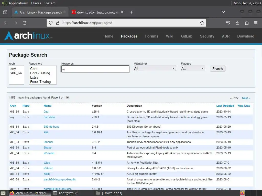The image size is (262, 196).
Task: Open the 0ad package link
Action: 46,112
